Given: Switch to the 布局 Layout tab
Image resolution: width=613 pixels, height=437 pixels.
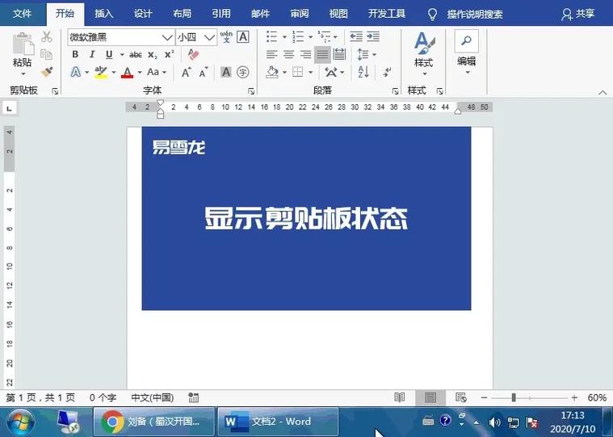Looking at the screenshot, I should click(x=182, y=14).
